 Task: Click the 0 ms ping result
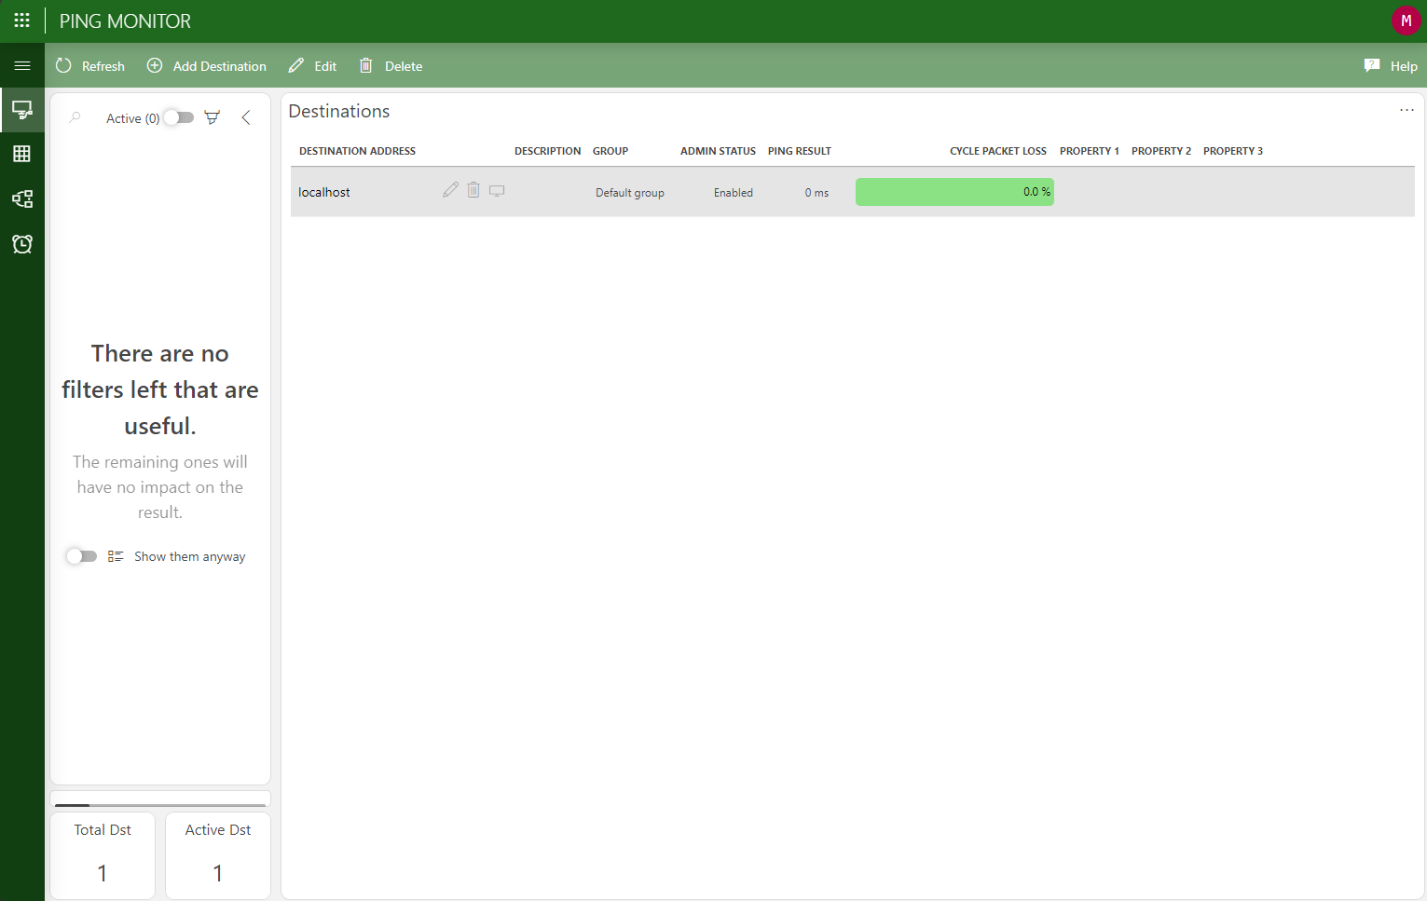click(816, 193)
